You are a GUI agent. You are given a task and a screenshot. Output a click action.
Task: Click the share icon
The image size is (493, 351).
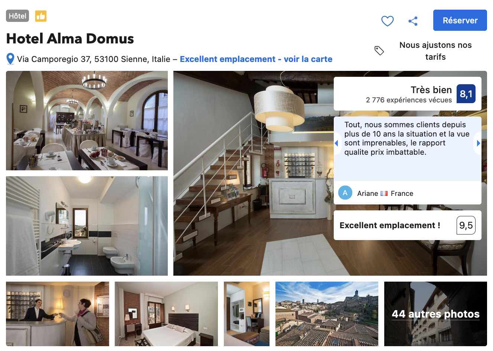tap(413, 21)
